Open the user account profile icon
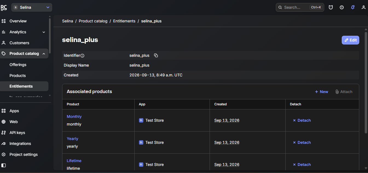Image resolution: width=368 pixels, height=173 pixels. click(364, 7)
